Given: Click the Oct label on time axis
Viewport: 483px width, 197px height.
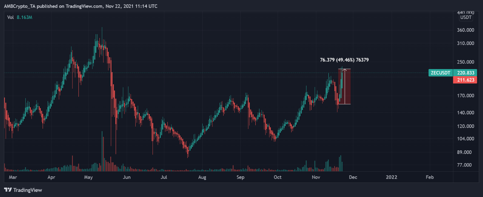Looking at the screenshot, I should click(x=277, y=177).
